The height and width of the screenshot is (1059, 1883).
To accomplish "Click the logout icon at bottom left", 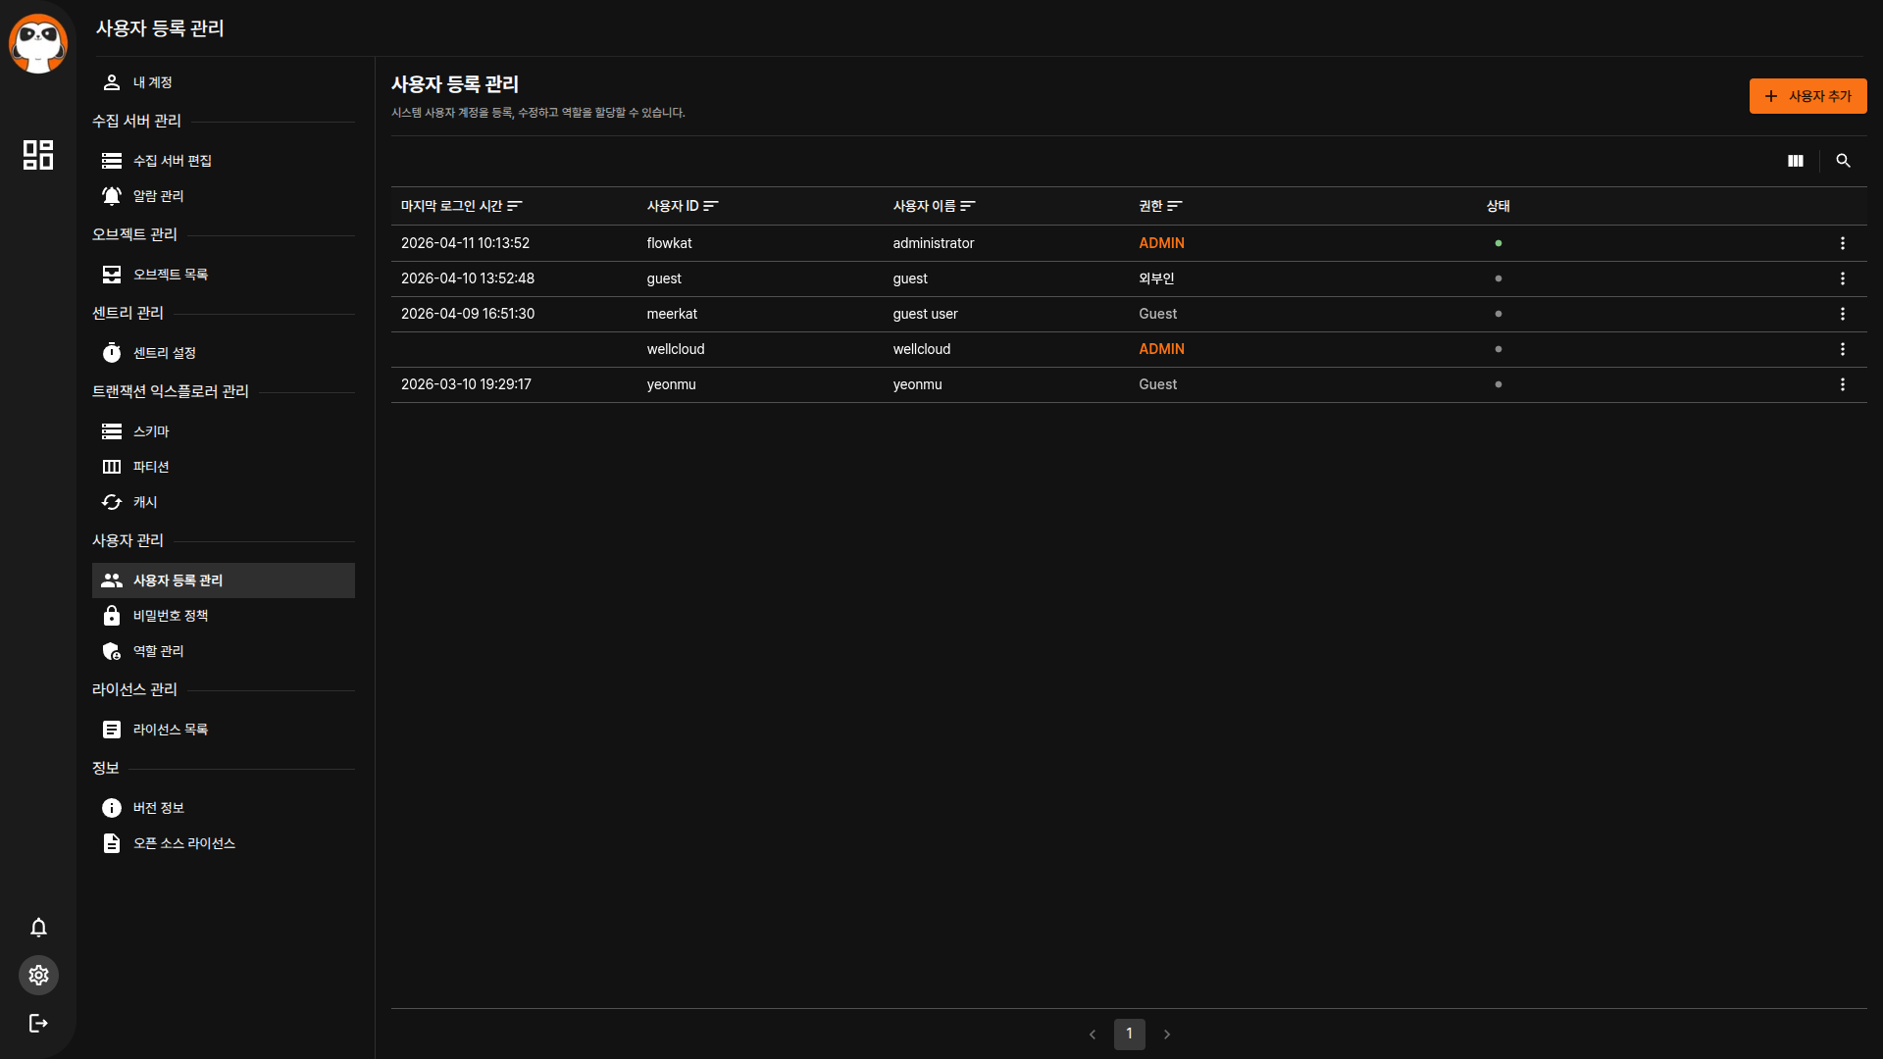I will point(38,1024).
